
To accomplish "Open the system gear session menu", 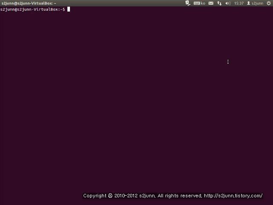I will point(269,3).
